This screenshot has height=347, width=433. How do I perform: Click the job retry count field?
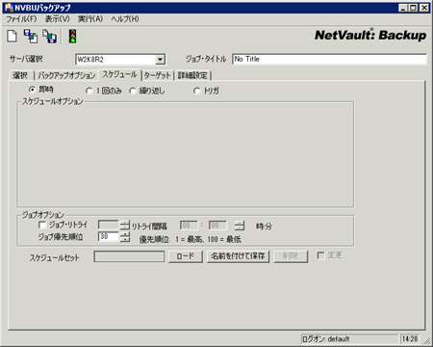pyautogui.click(x=109, y=226)
